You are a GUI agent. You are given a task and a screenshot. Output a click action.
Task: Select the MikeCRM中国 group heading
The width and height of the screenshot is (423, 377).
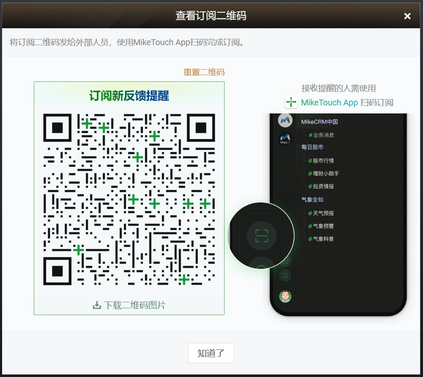click(319, 122)
